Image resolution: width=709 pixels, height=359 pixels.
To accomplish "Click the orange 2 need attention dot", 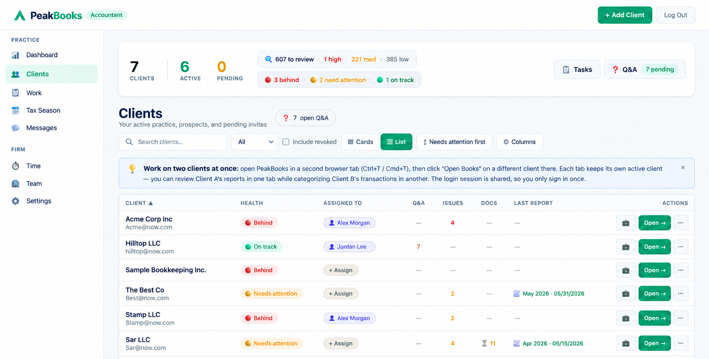I will tap(313, 80).
